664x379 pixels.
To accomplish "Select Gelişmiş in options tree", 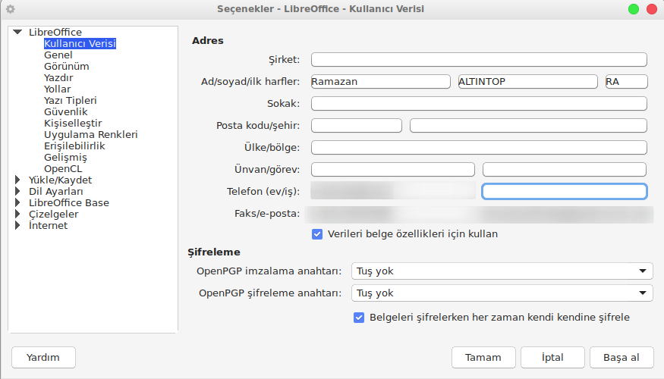I will click(65, 158).
